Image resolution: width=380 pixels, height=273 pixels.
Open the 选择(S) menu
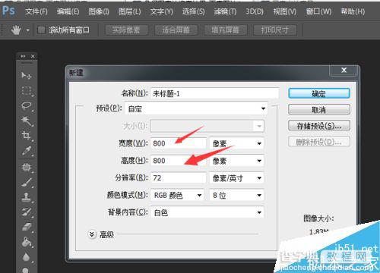(x=193, y=11)
